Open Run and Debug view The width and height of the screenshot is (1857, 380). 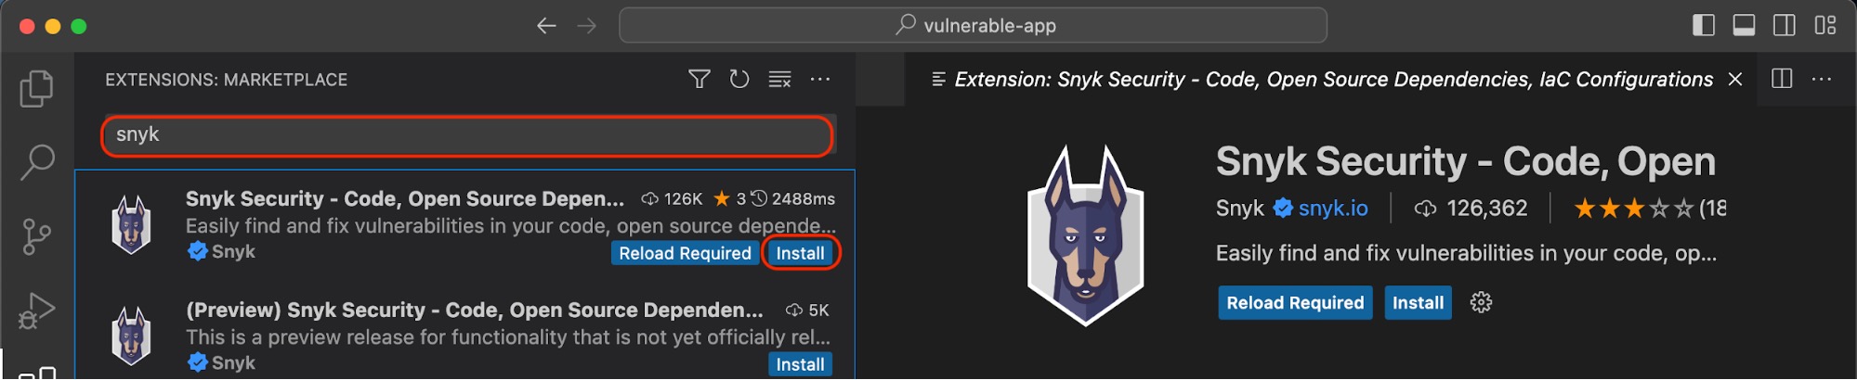(37, 310)
